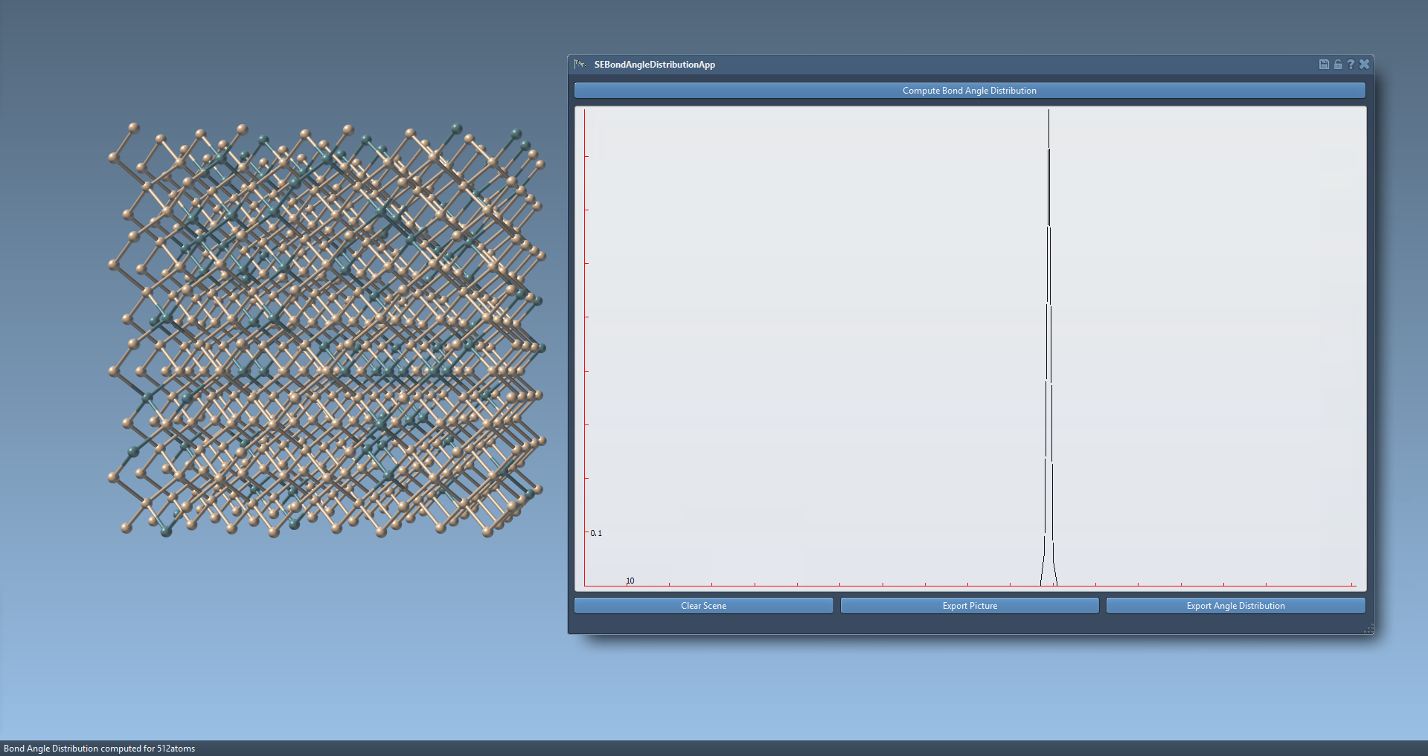1428x756 pixels.
Task: Click the 0.1 label on the y-axis
Action: [596, 533]
